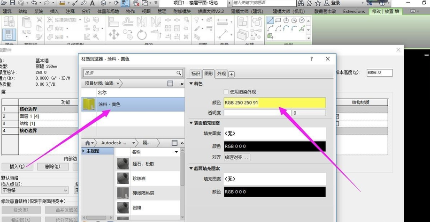Click the Default 3D View house icon
The width and height of the screenshot is (430, 222).
tap(104, 3)
